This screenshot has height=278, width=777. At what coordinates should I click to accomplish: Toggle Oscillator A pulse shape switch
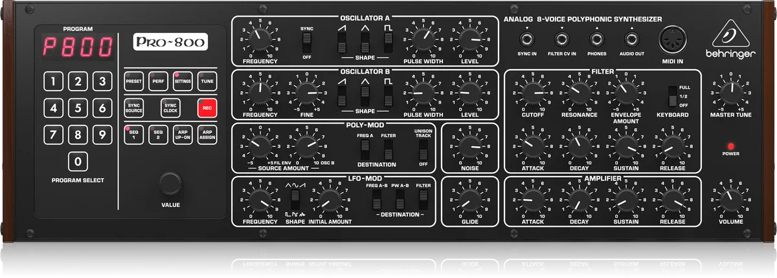388,43
